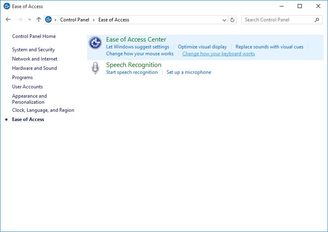
Task: Open Let Windows suggest settings
Action: [x=138, y=47]
